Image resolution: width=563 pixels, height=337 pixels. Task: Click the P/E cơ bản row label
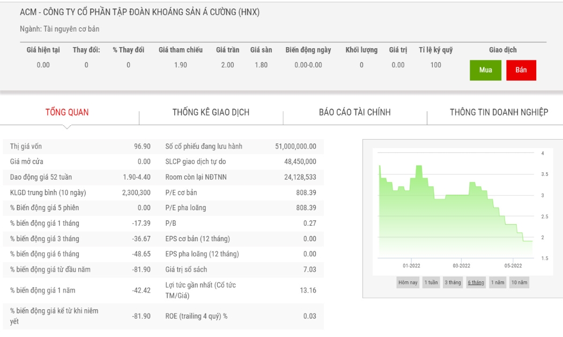181,193
